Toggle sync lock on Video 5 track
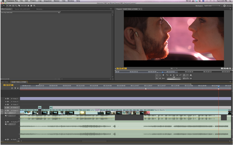 (x=8, y=99)
